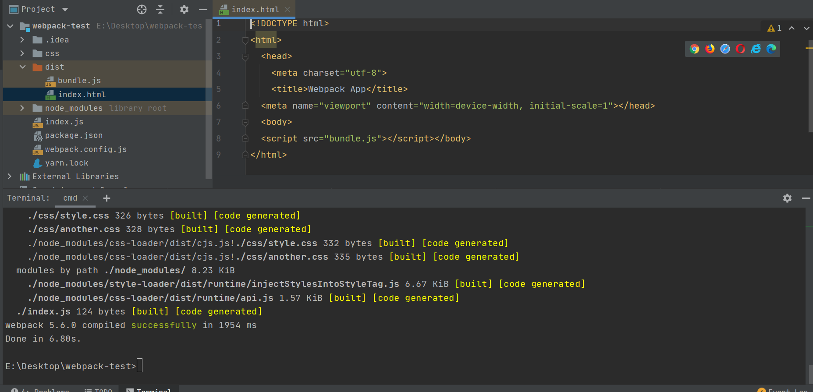Open file in Firefox browser
813x392 pixels.
[x=710, y=49]
